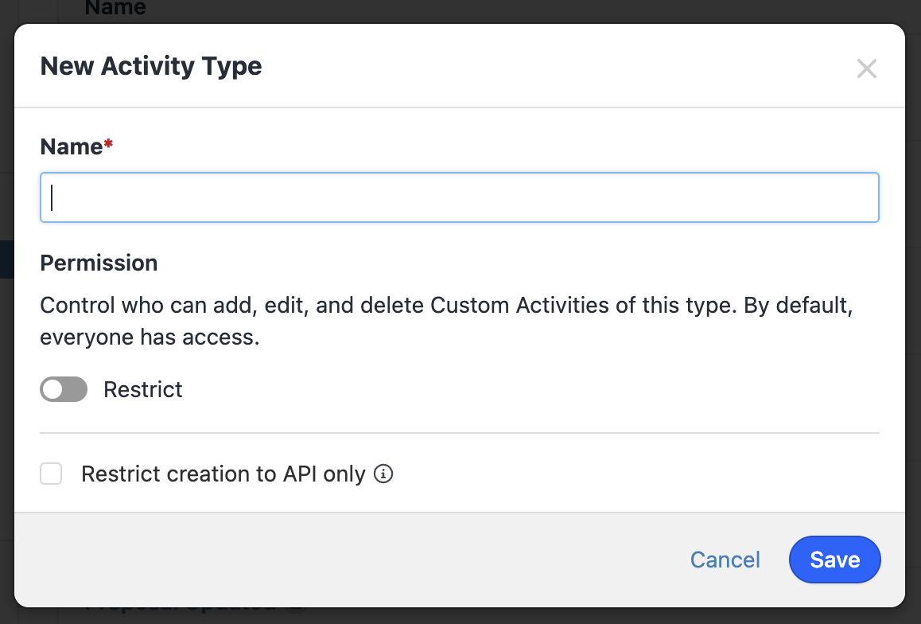Click the empty white space right of the info icon
The width and height of the screenshot is (921, 624).
(x=636, y=474)
